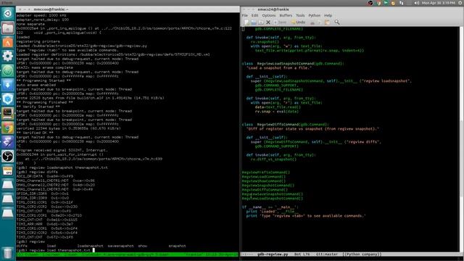Open the Ubuntu Dash launcher icon
Viewport: 464px width, 261px height.
click(x=8, y=13)
